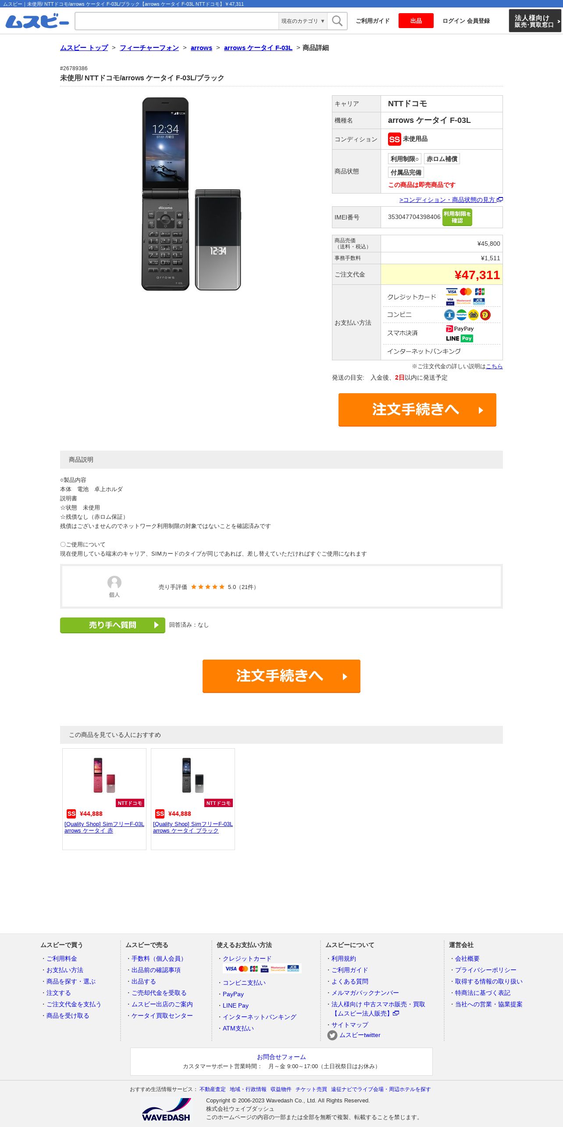This screenshot has height=1127, width=563.
Task: Open the ご利用ガイド menu item
Action: [x=373, y=21]
